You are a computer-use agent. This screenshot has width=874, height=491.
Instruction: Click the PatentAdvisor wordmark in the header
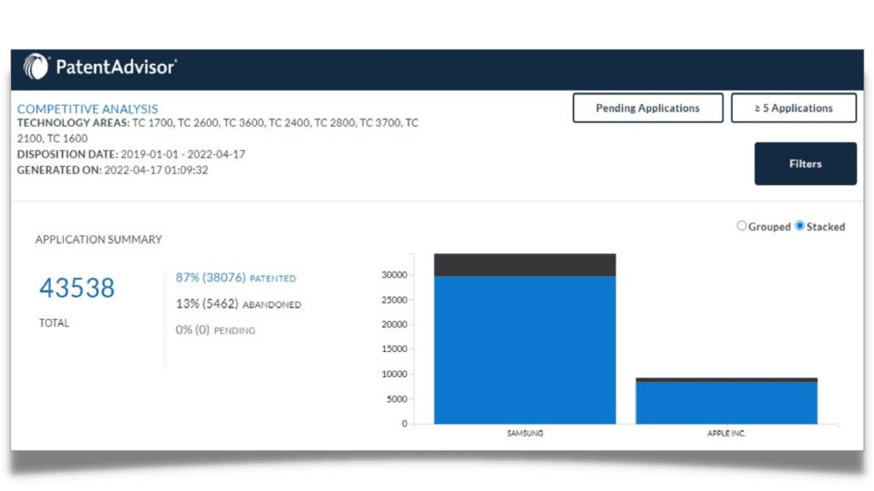(x=114, y=66)
